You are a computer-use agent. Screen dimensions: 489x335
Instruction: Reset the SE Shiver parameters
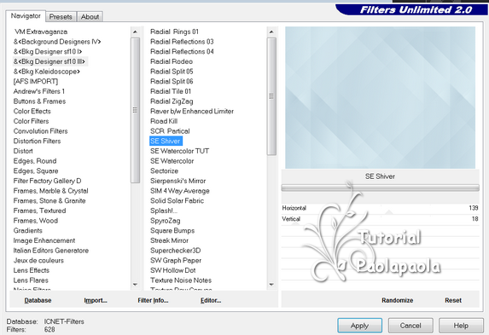pyautogui.click(x=453, y=300)
